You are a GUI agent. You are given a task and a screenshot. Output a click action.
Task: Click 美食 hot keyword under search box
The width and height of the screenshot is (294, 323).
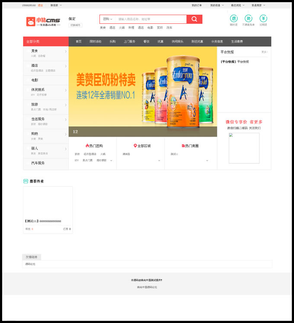102,28
